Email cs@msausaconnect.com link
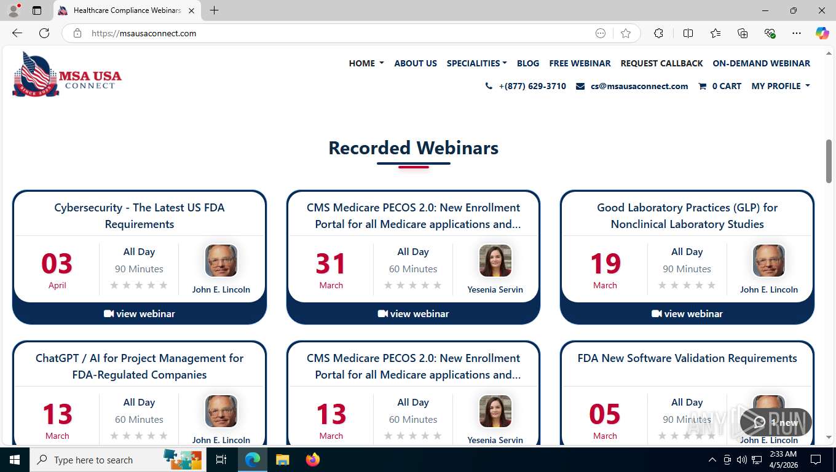 (x=639, y=86)
